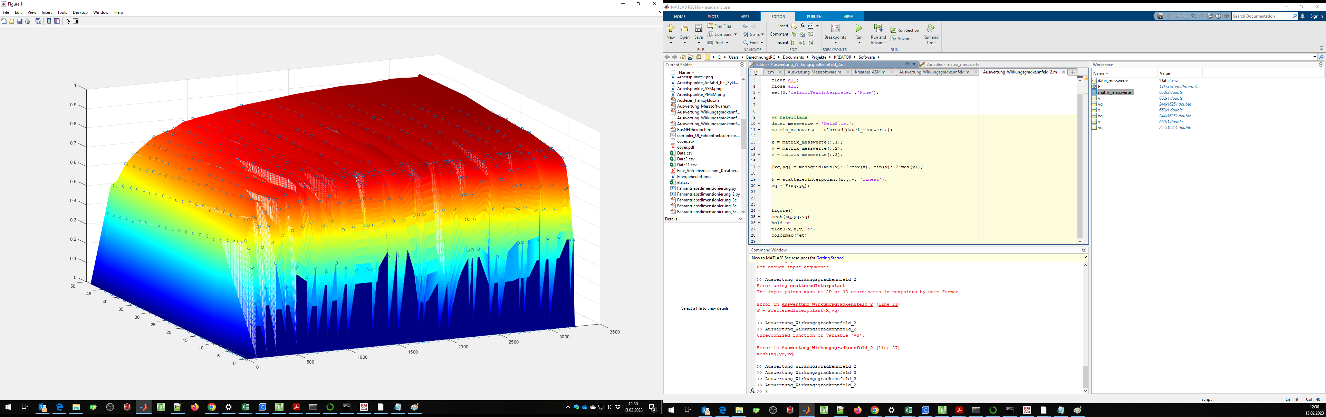Save figure using floppy disk icon
Screen dimensions: 1326x417
pos(20,21)
